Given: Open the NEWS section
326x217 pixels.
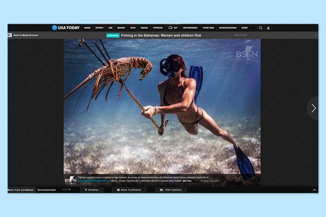Looking at the screenshot, I should click(87, 28).
